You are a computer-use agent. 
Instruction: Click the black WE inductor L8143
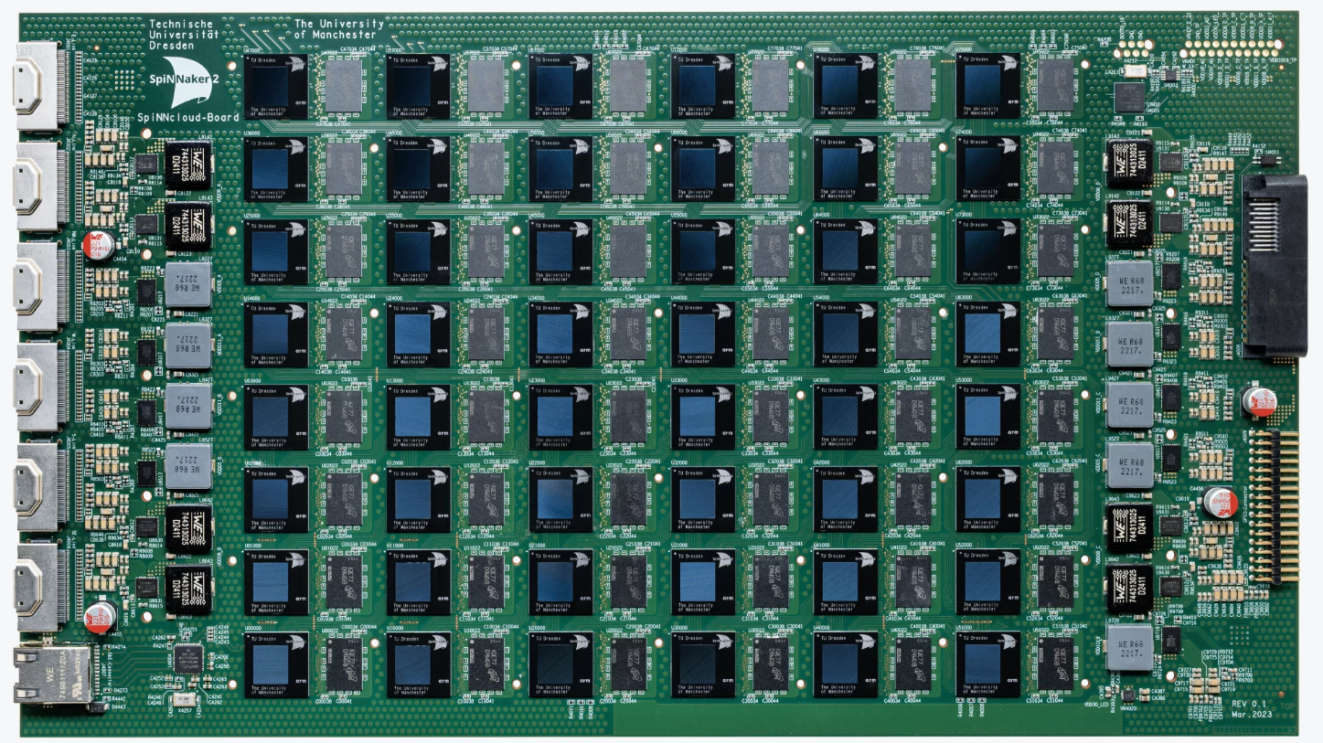188,225
